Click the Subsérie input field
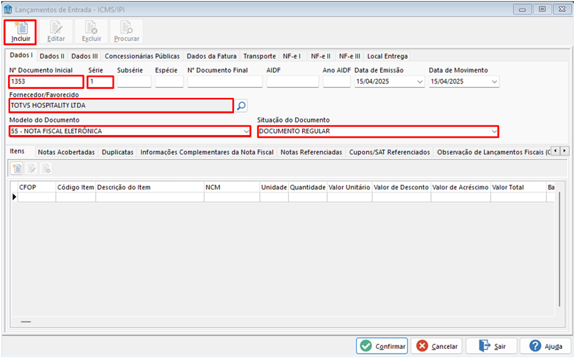Viewport: 574px width, 358px height. (x=134, y=82)
